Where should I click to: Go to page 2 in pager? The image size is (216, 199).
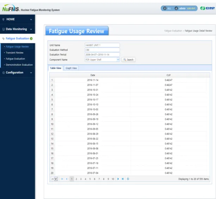tap(76, 179)
